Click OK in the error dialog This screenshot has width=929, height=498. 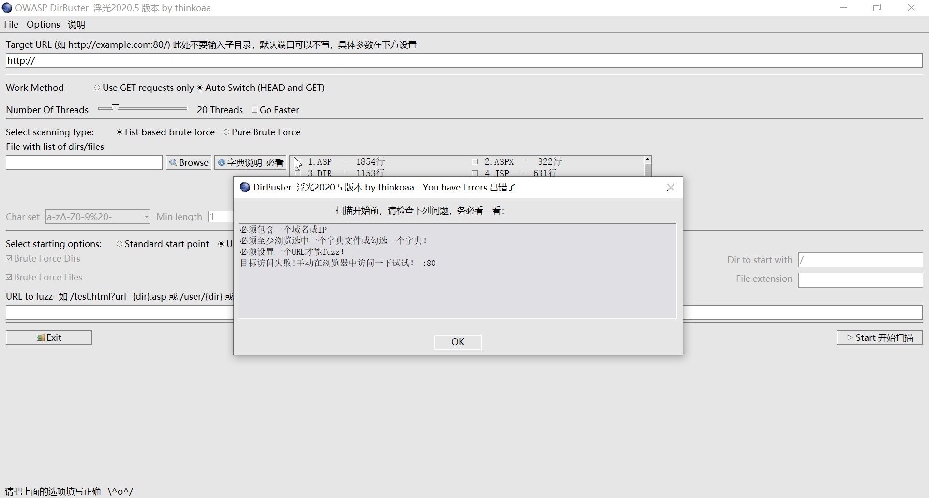click(x=457, y=342)
